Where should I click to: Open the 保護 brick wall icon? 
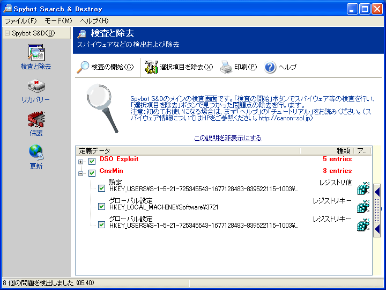tap(36, 119)
